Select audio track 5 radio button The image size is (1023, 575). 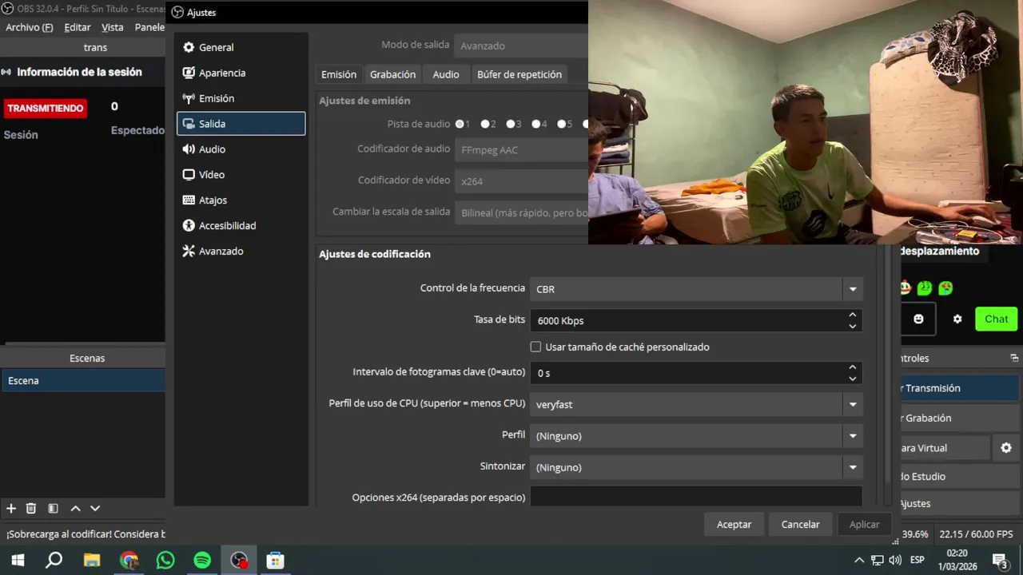point(561,124)
